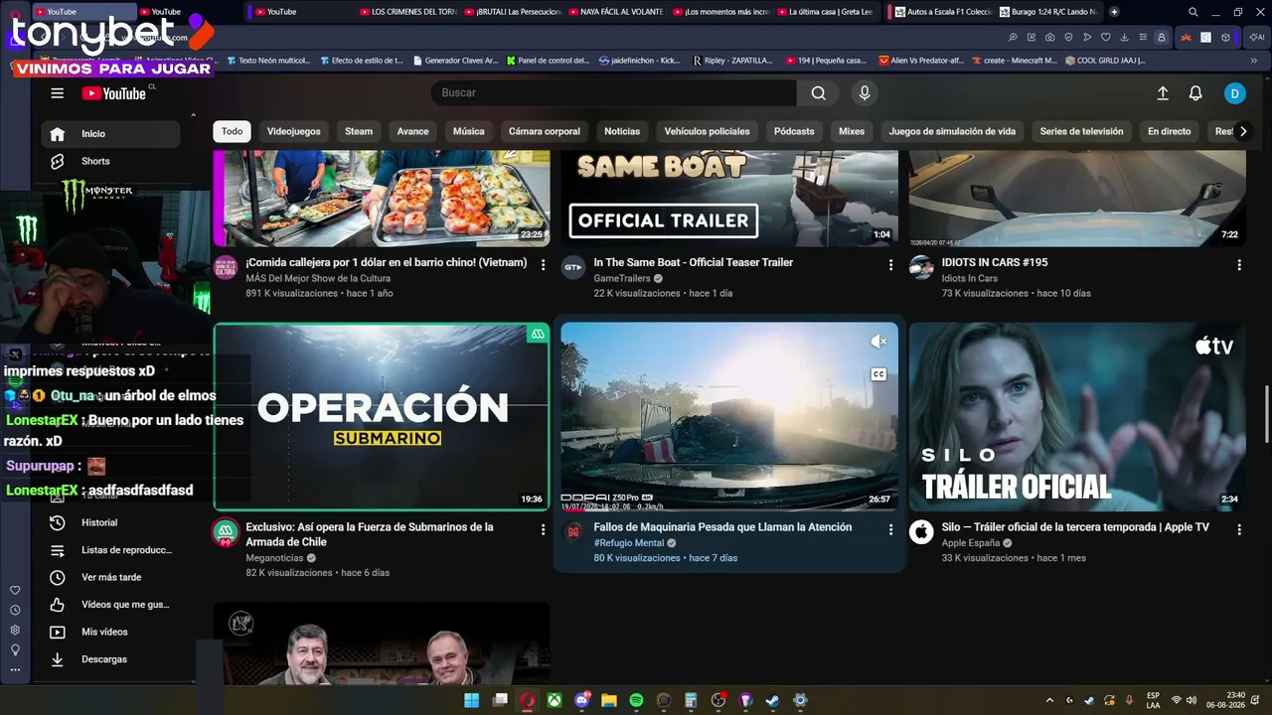Open the Meganoticias channel link

click(274, 558)
